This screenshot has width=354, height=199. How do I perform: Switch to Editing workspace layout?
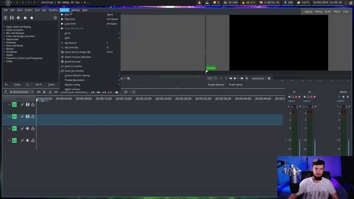(x=319, y=12)
